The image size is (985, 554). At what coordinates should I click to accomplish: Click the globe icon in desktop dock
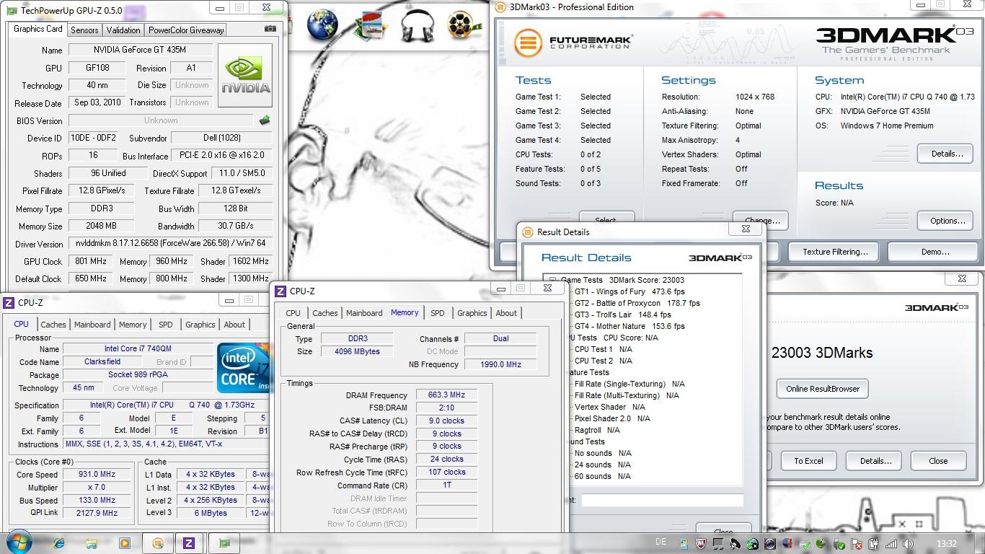(x=322, y=25)
